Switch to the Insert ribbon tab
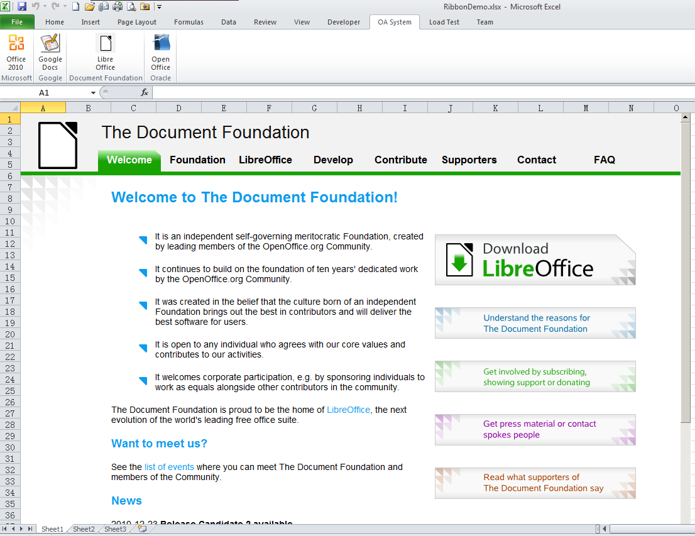 tap(90, 22)
